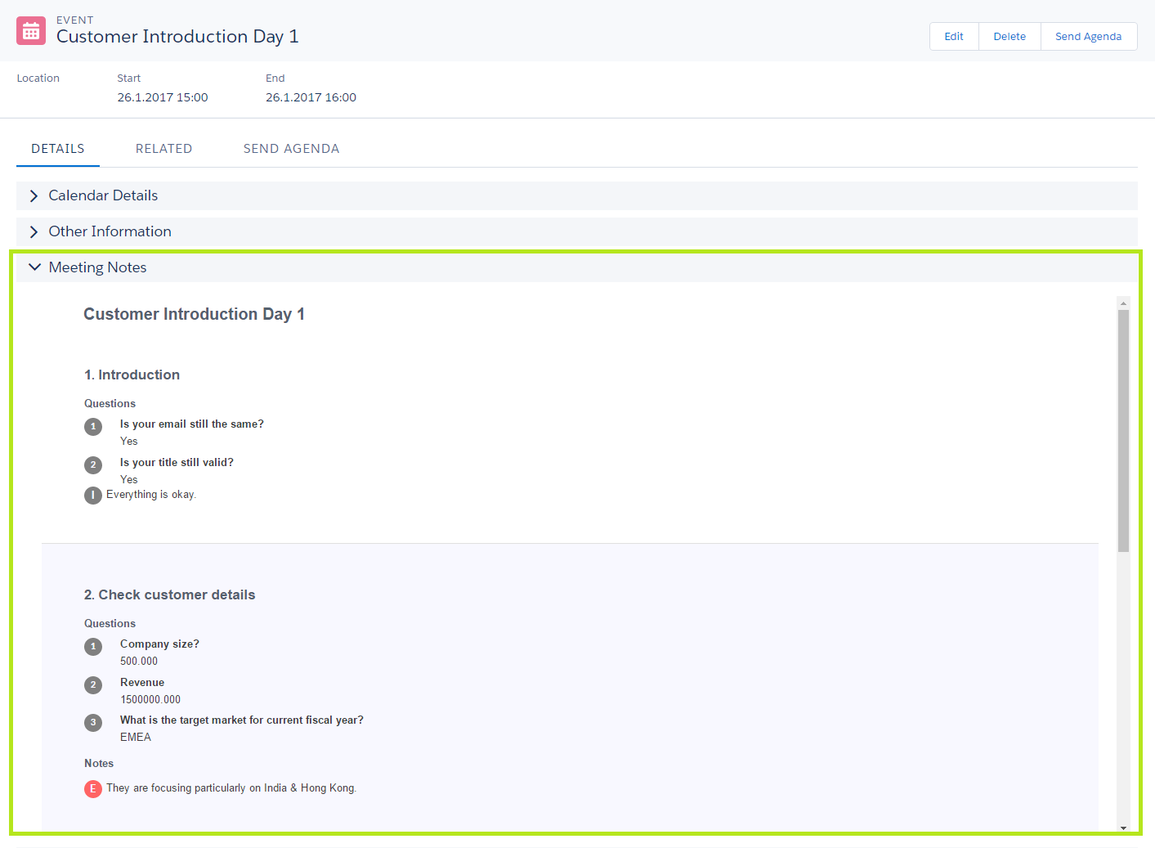Click heading 1. Introduction
The width and height of the screenshot is (1155, 848).
(132, 375)
